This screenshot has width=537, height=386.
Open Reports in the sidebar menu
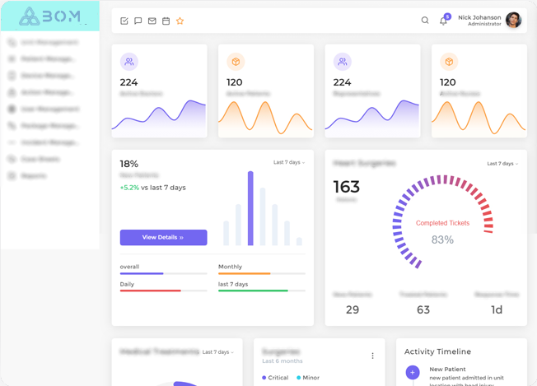pyautogui.click(x=33, y=176)
